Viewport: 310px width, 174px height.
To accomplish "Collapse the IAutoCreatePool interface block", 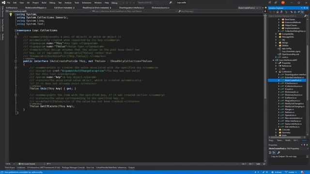I will [x=16, y=61].
